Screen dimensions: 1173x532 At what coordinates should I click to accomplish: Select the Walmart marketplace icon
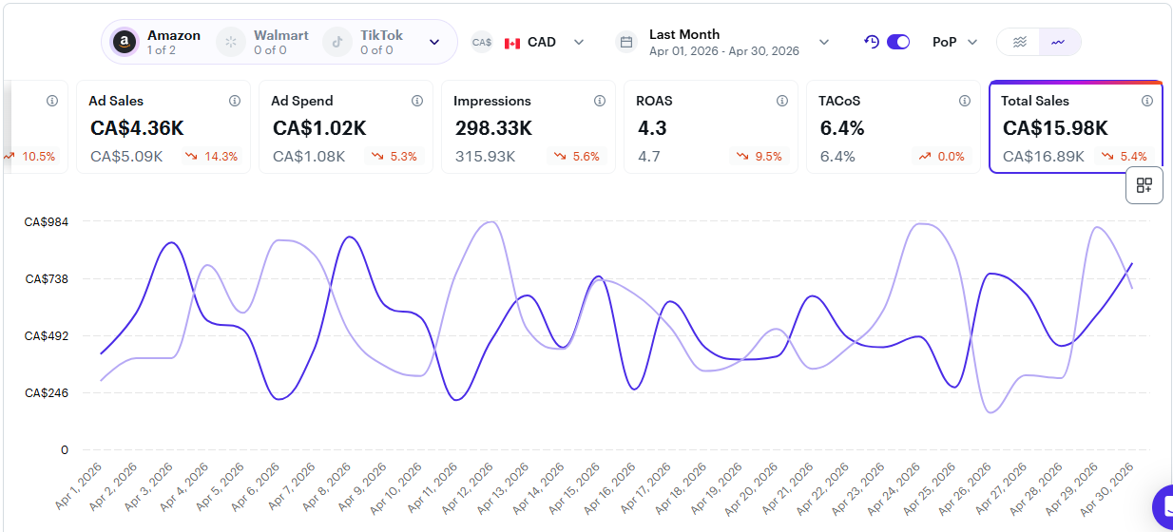click(230, 42)
